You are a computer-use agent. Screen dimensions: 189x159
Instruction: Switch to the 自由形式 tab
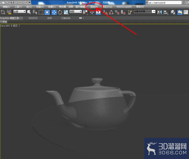[x=33, y=18]
